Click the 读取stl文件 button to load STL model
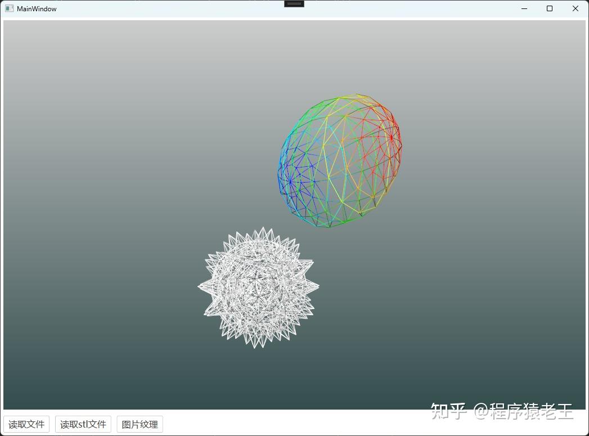The width and height of the screenshot is (589, 436). (x=83, y=424)
